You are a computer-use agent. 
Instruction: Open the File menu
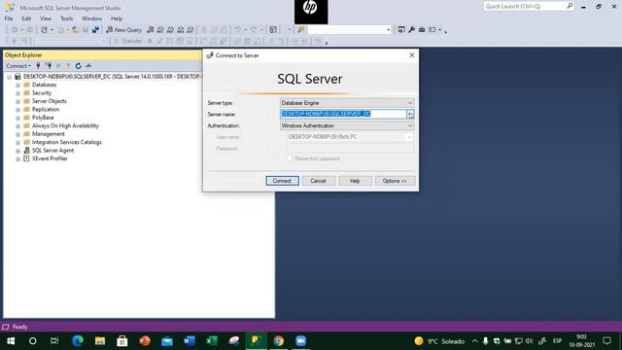tap(9, 18)
